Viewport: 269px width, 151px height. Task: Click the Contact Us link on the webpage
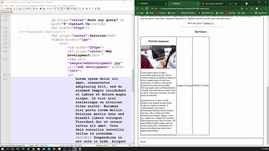(x=208, y=23)
